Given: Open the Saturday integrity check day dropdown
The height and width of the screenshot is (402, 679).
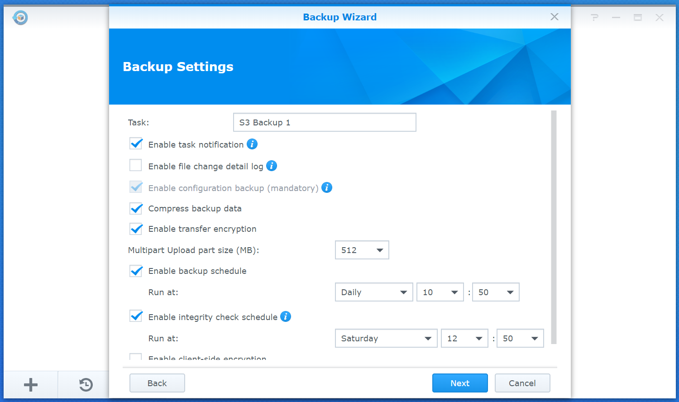Looking at the screenshot, I should [386, 338].
